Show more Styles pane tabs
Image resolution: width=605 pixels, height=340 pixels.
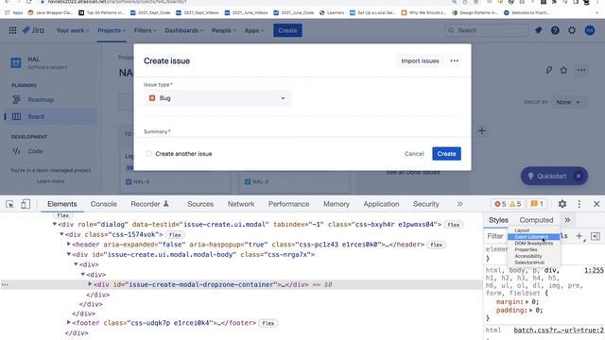[567, 220]
